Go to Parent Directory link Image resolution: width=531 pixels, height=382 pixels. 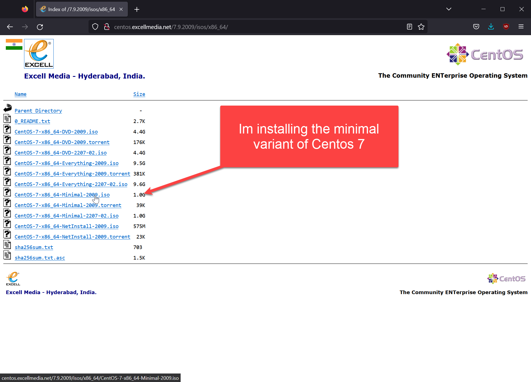pos(38,111)
